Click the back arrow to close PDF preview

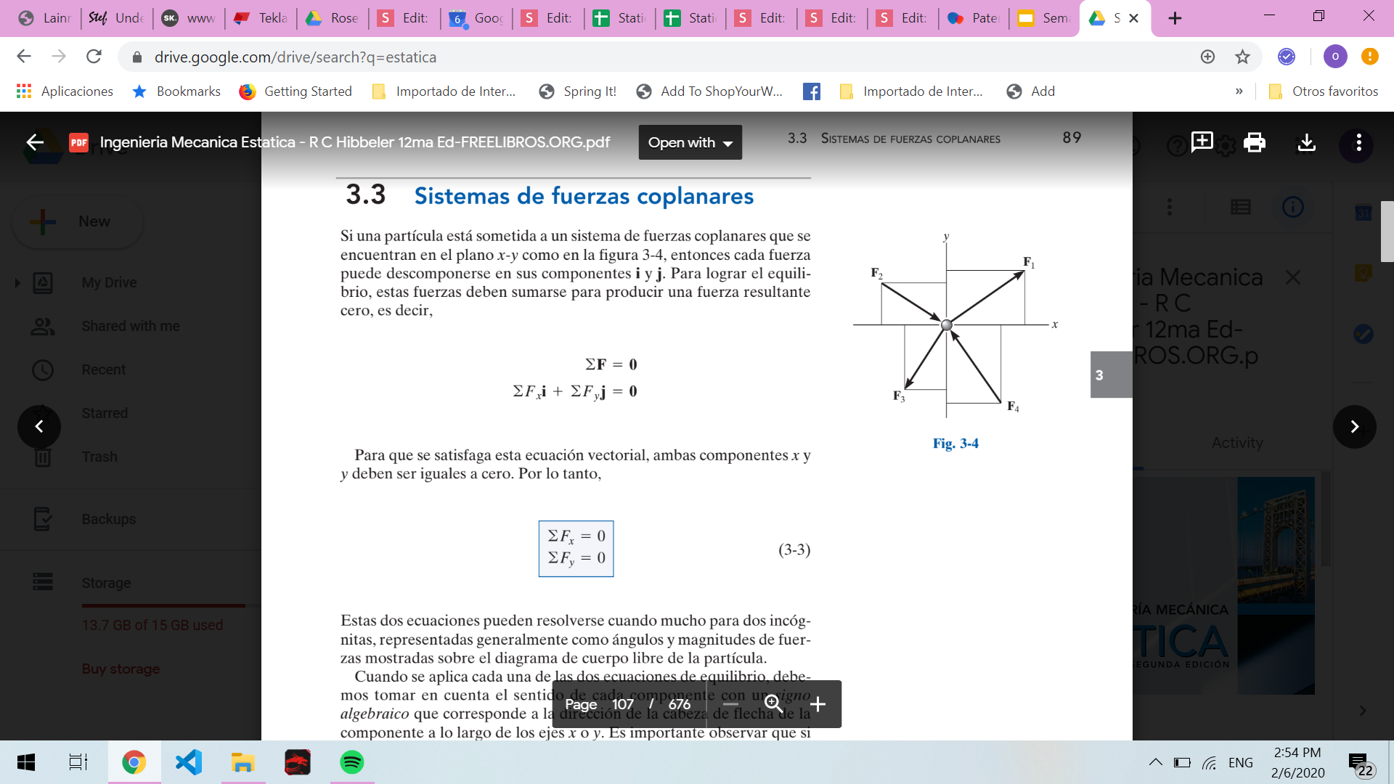35,142
